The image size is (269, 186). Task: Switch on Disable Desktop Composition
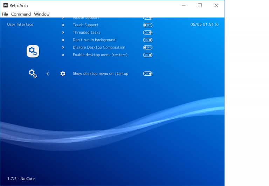(148, 47)
